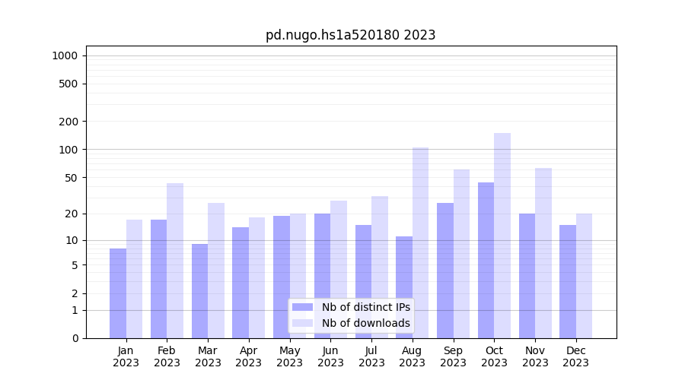
Task: Click the February downloads bar
Action: pyautogui.click(x=175, y=261)
